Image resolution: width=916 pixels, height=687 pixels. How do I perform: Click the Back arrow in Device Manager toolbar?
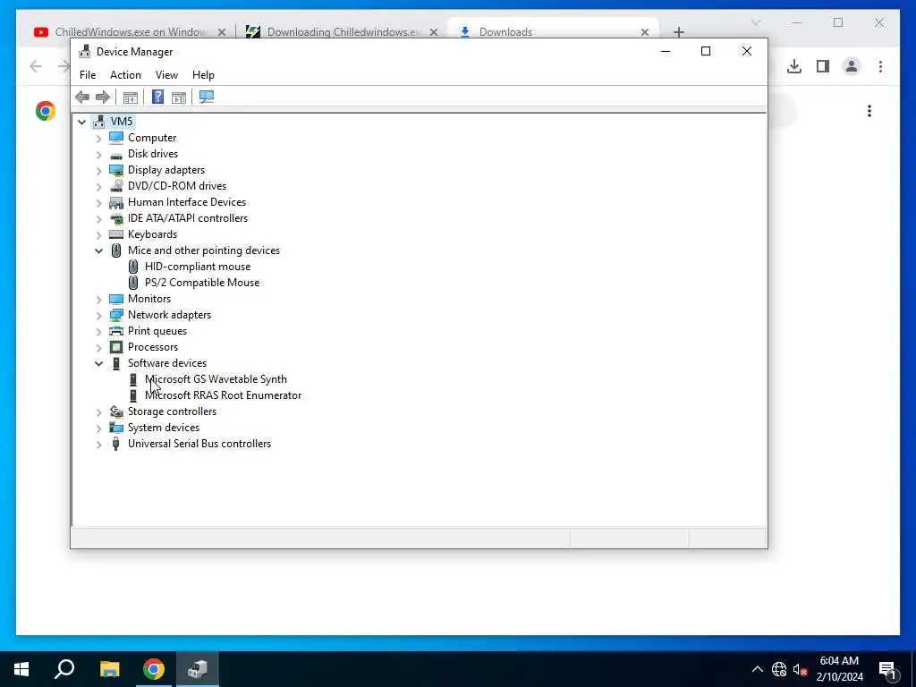point(82,97)
